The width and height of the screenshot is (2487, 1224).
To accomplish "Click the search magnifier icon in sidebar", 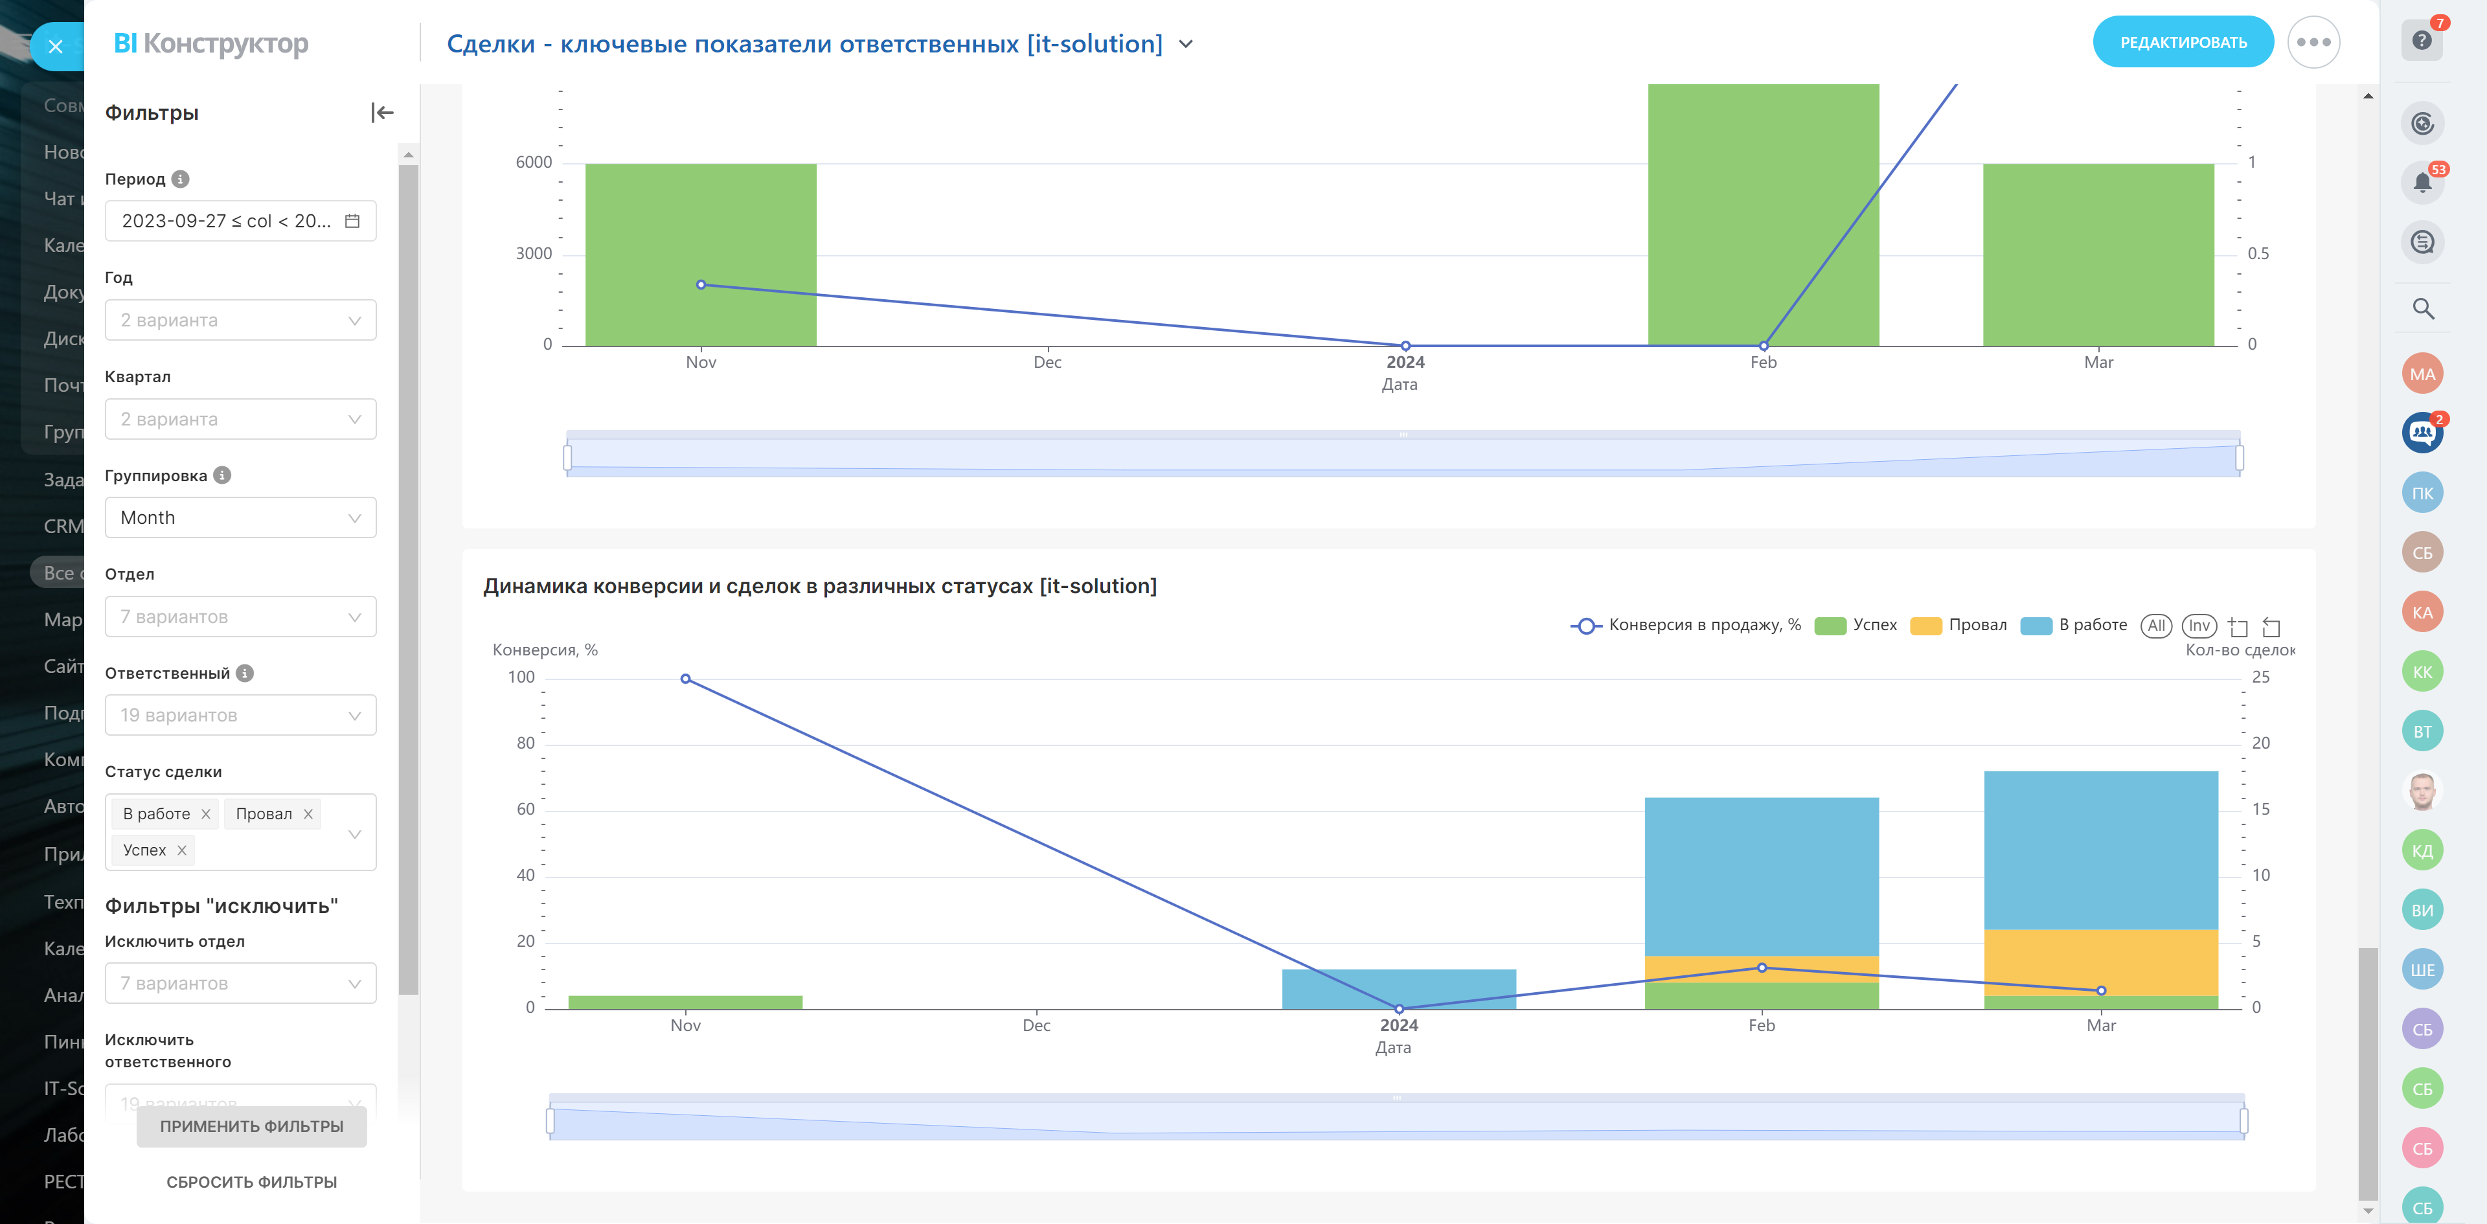I will [2422, 309].
